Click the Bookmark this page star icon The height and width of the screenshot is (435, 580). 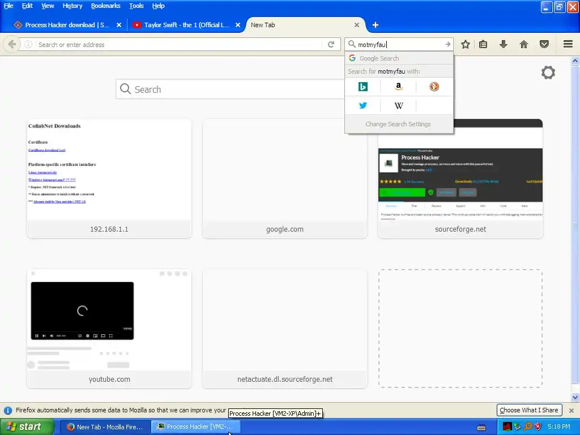(466, 44)
